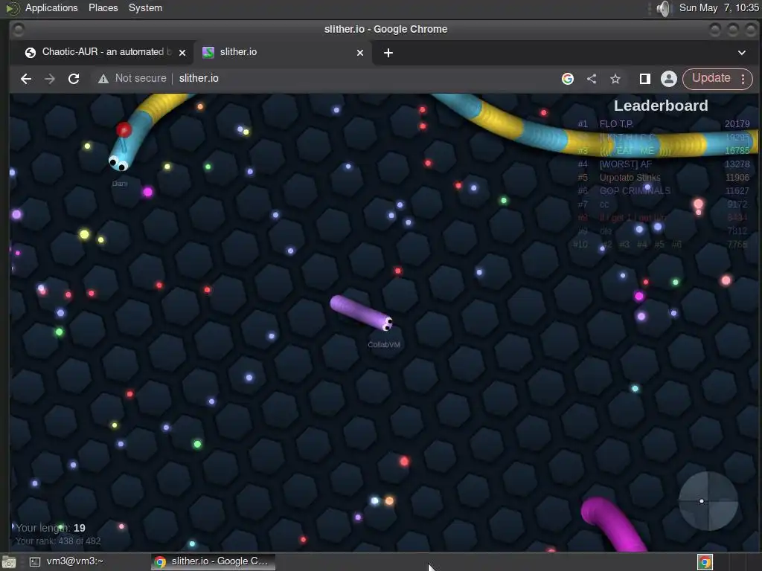
Task: Select the slither.io tab
Action: [282, 52]
